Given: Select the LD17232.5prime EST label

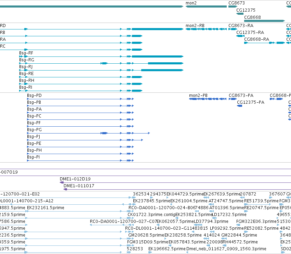Looking at the screenshot, I should tap(229, 215).
